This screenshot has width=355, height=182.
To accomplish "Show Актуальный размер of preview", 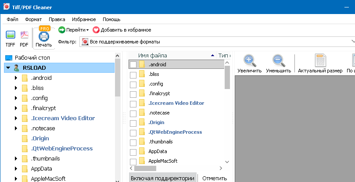I will click(x=320, y=60).
